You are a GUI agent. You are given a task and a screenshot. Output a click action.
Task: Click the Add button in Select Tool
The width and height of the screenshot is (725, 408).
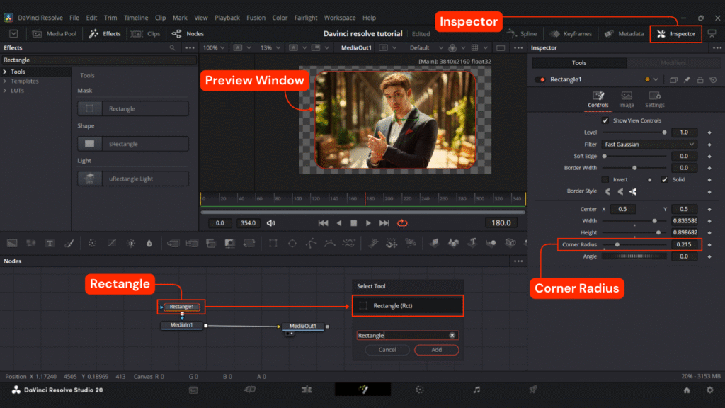tap(436, 350)
